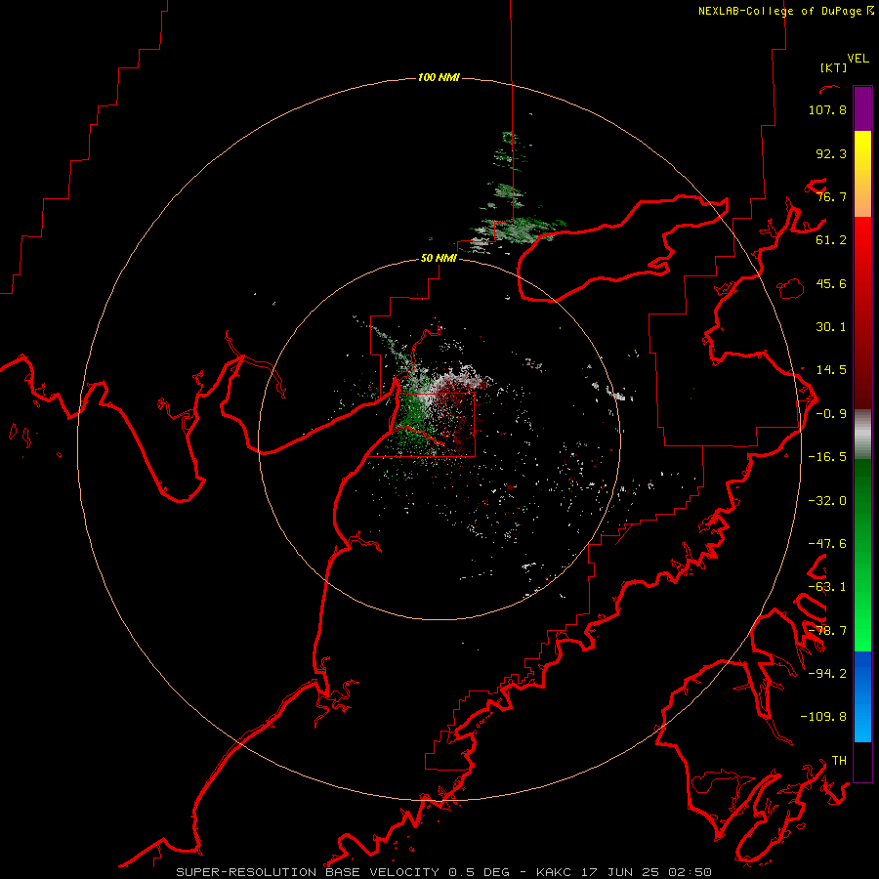Click the -0.9 velocity scale value
Image resolution: width=879 pixels, height=879 pixels.
831,414
